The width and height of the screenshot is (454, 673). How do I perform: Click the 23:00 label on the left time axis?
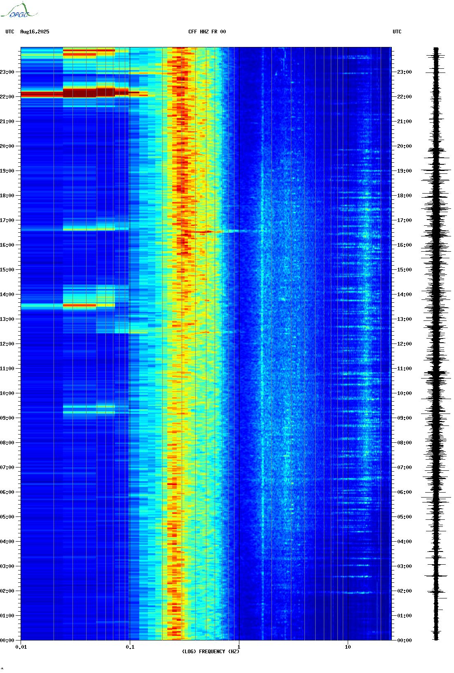tap(7, 72)
